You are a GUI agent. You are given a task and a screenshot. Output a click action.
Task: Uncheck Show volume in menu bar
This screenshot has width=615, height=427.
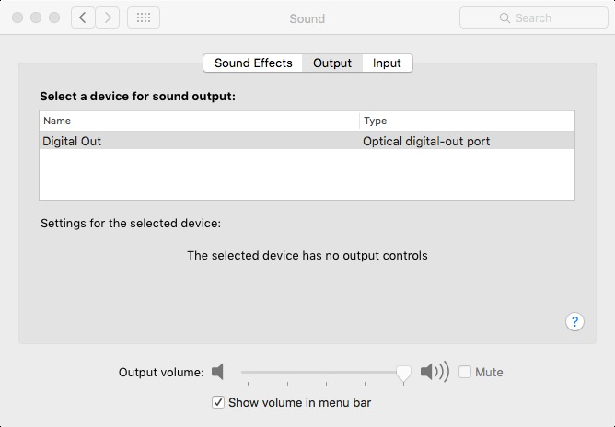pos(218,402)
